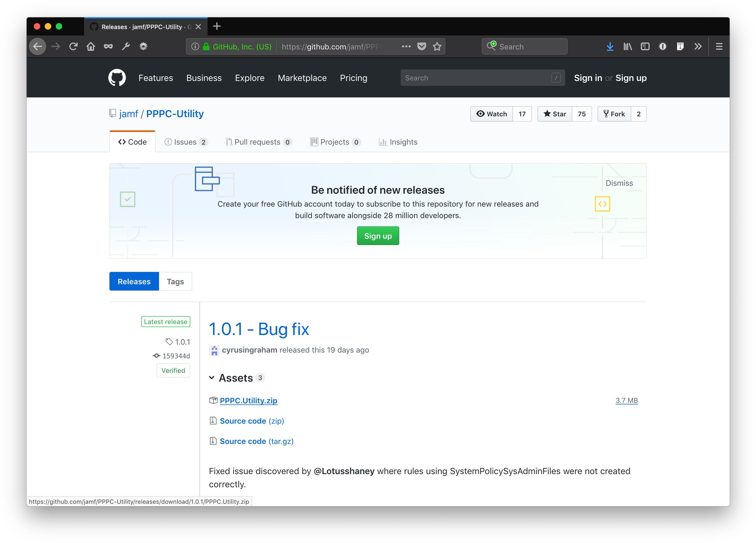Click the browser toolbar Search box
Viewport: 756px width, 543px height.
point(524,46)
